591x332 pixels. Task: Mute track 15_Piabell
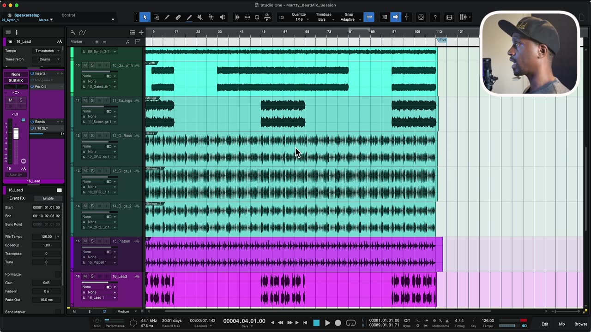[x=85, y=241]
